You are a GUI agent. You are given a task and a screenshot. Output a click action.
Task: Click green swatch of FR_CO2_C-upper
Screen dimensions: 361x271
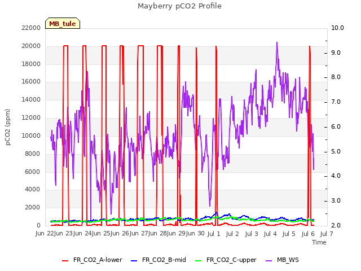click(x=198, y=261)
